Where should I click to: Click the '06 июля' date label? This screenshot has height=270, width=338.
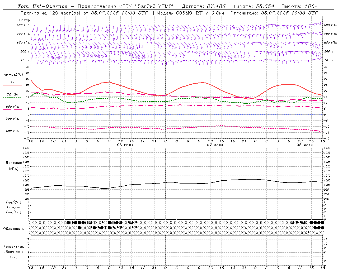coord(125,145)
